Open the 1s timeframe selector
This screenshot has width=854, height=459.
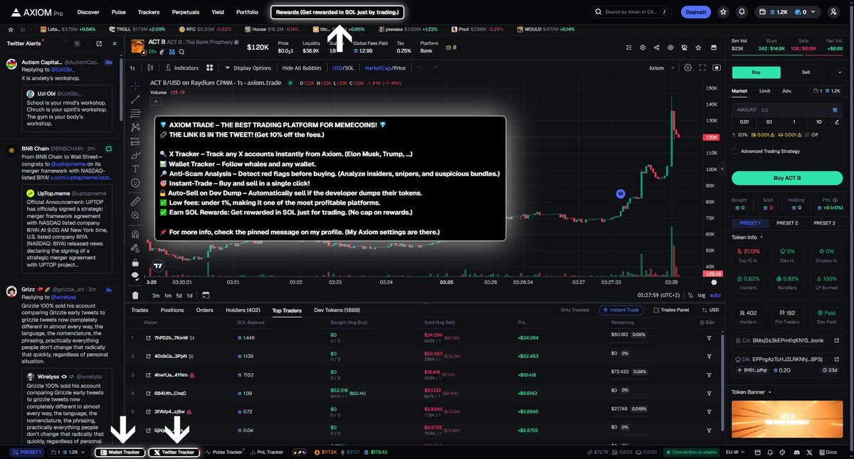point(132,68)
